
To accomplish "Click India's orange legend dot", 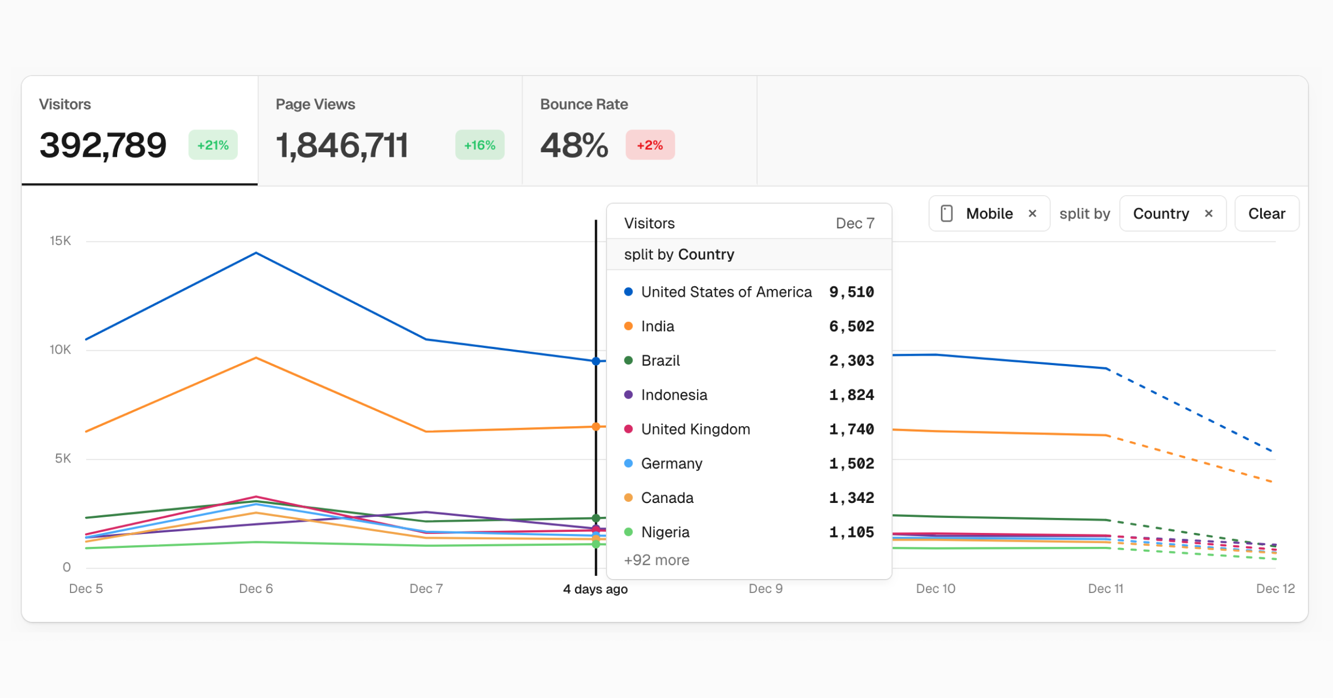I will tap(628, 326).
